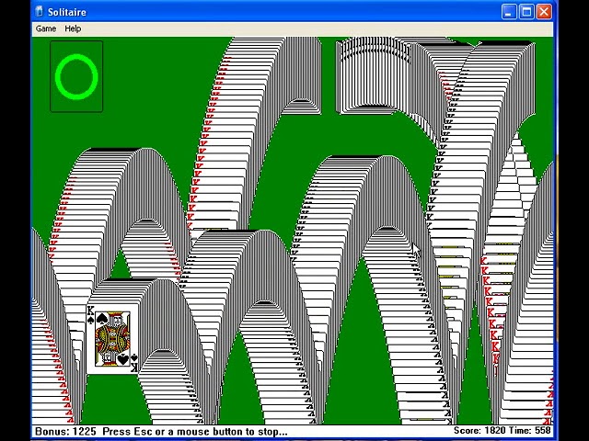
Task: Open the Game menu
Action: coord(46,28)
